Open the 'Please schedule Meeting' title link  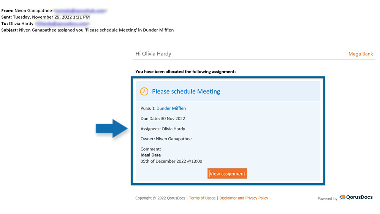[186, 91]
